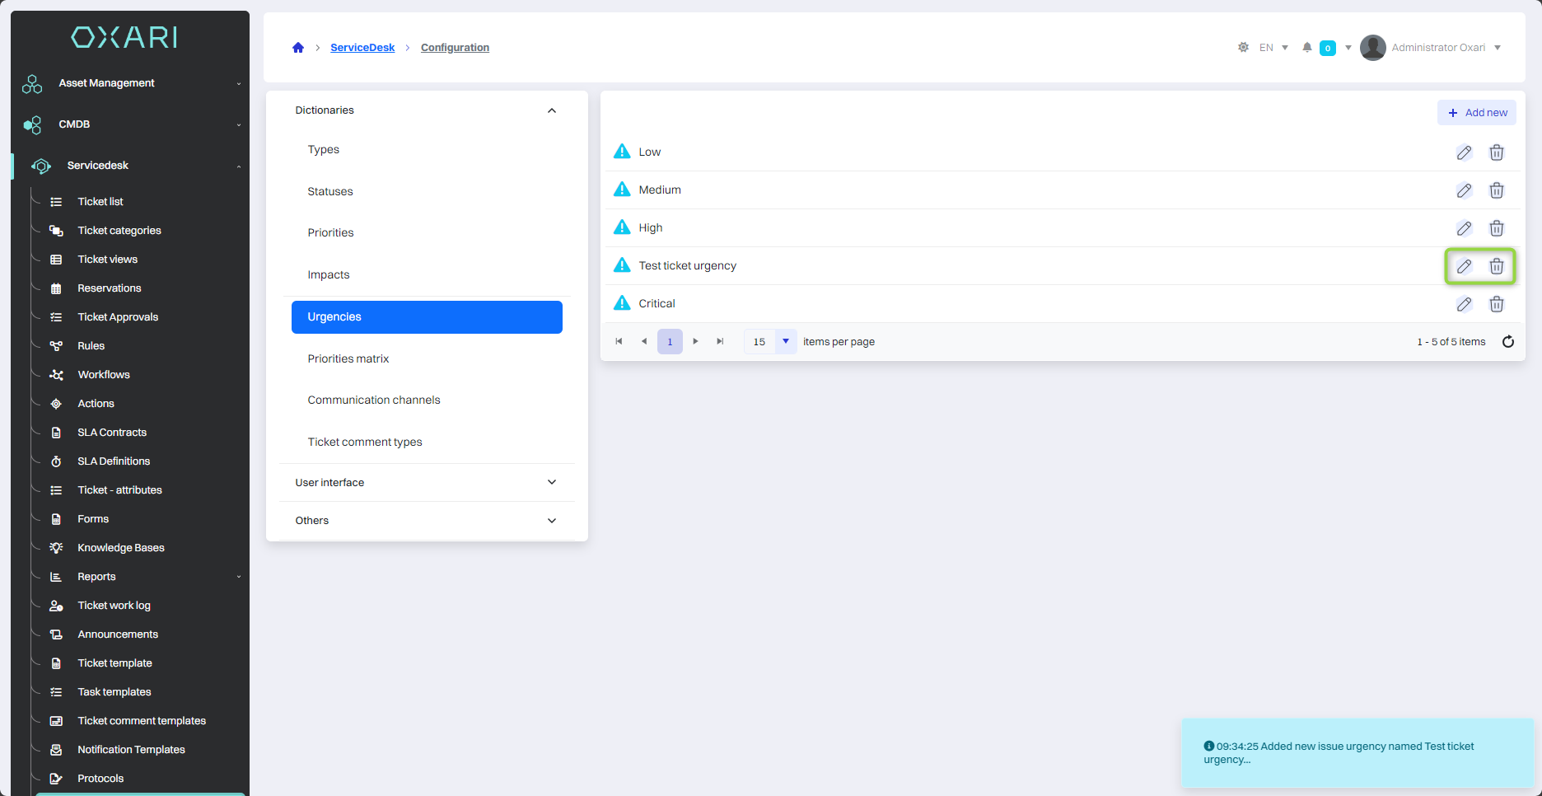Select Priorities matrix in Dictionaries
This screenshot has width=1542, height=796.
click(x=348, y=358)
